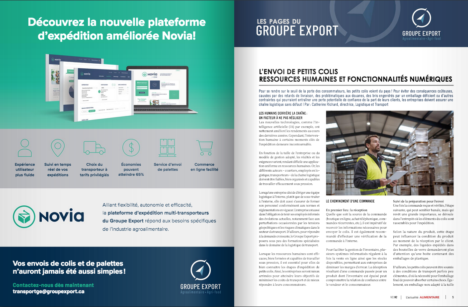Click the author credit Catherine Richard
The height and width of the screenshot is (307, 468).
[324, 105]
